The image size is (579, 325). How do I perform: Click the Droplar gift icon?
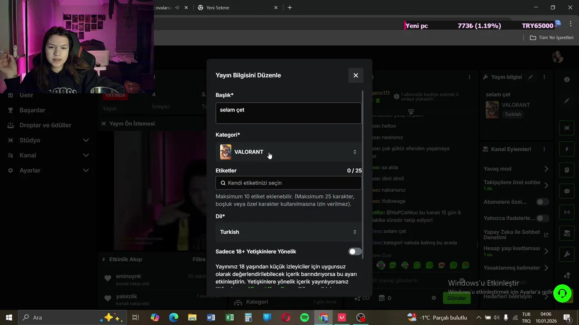(x=10, y=125)
